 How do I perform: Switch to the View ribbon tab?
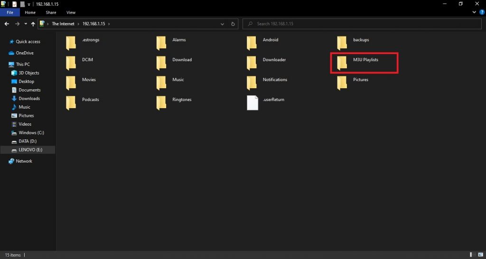71,12
